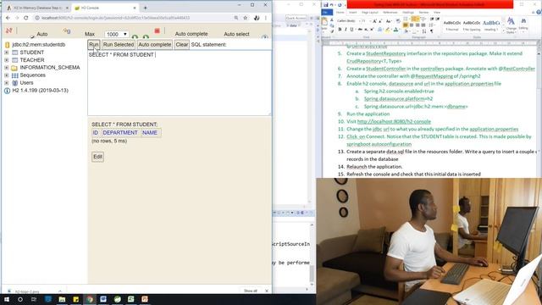Click the Word icon in the taskbar
The image size is (542, 305).
(103, 299)
